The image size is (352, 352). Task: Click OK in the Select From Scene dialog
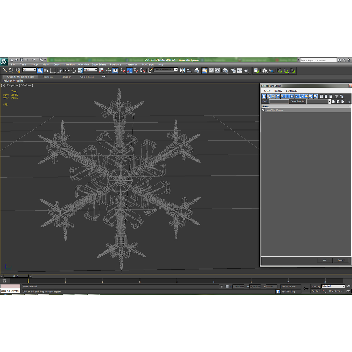[x=324, y=260]
